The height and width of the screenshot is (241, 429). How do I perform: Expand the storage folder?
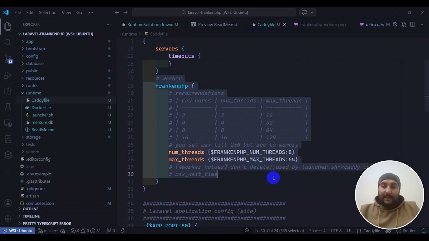[x=33, y=137]
